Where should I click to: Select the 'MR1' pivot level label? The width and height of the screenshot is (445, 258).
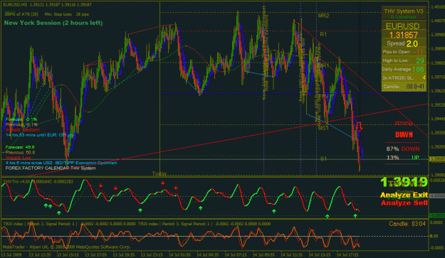323,65
